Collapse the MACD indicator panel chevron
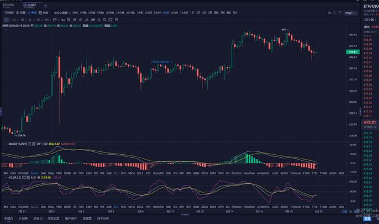379x224 pixels. click(x=5, y=144)
